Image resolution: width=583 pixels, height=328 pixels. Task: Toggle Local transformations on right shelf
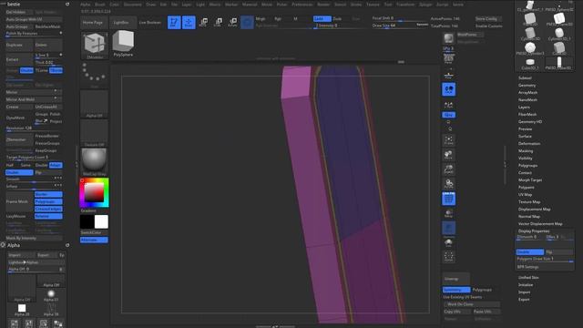[x=449, y=89]
